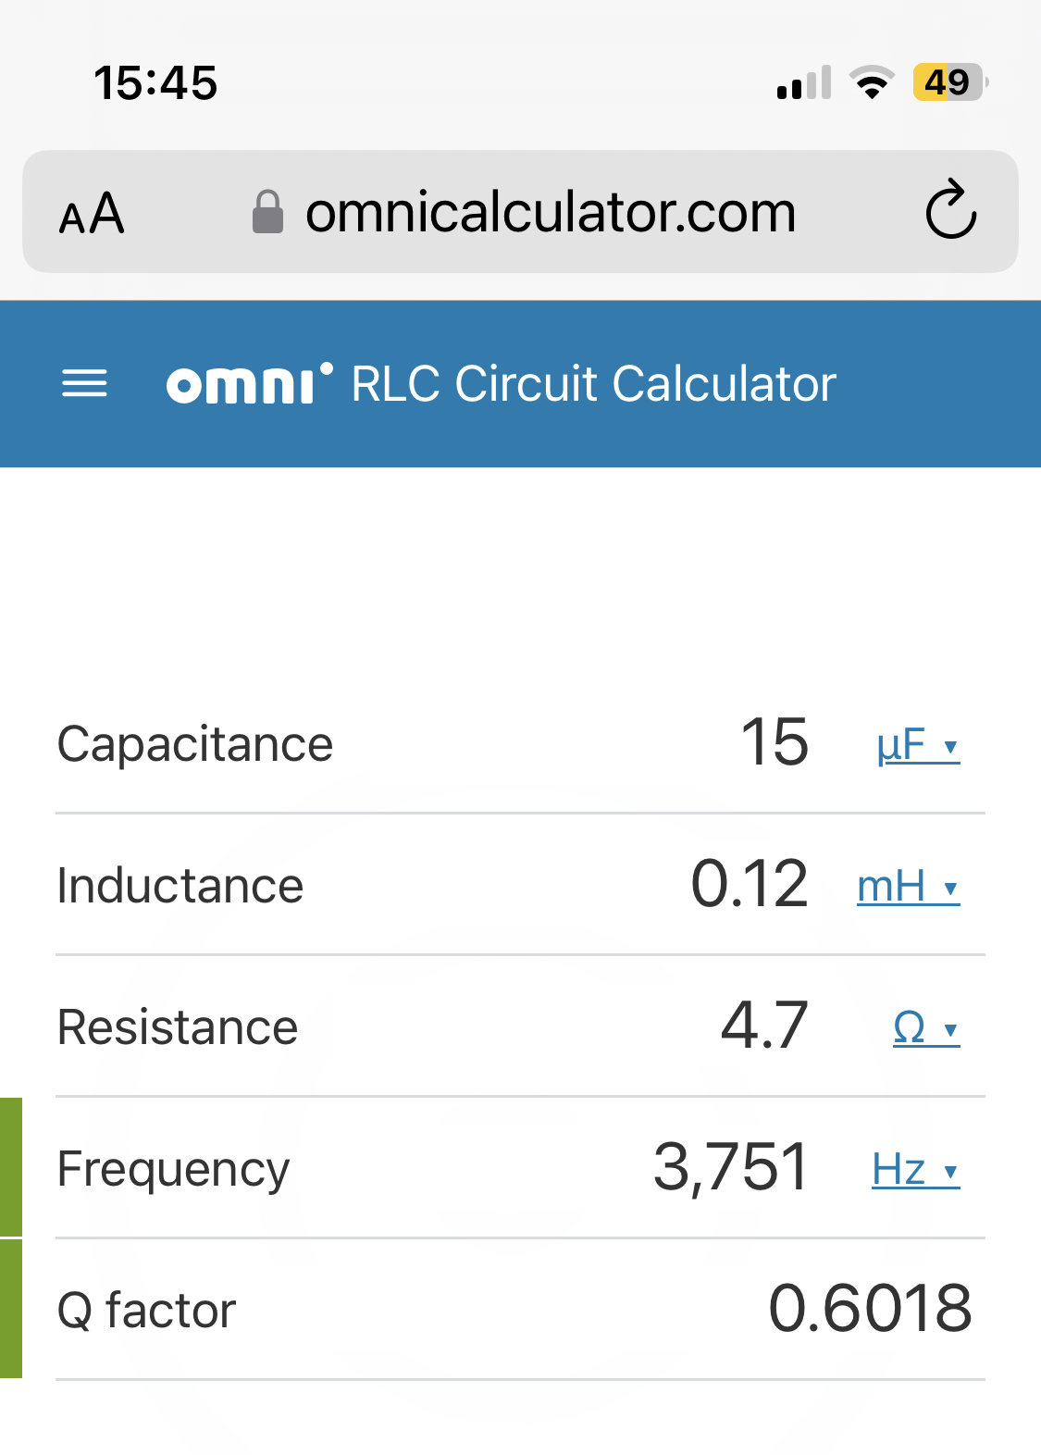1041x1455 pixels.
Task: Select the Q factor value 0.6018
Action: coord(870,1309)
